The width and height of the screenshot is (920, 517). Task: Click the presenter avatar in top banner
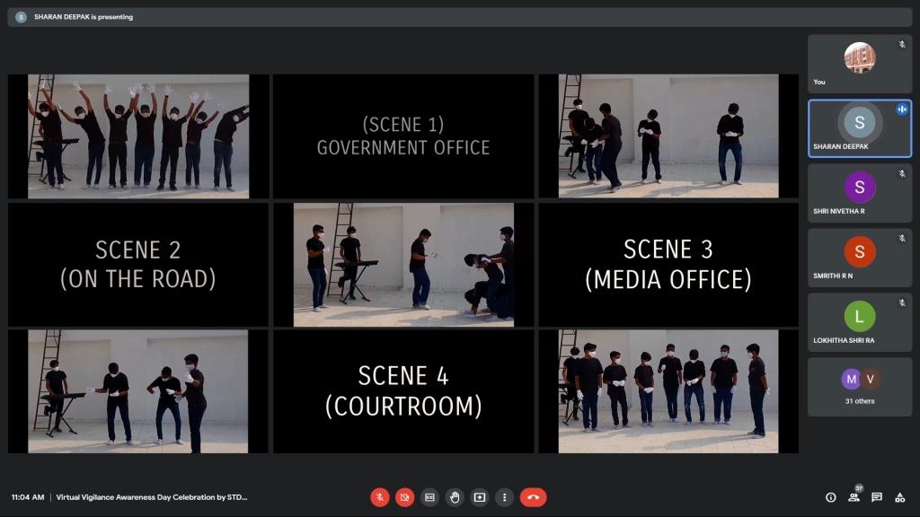21,17
